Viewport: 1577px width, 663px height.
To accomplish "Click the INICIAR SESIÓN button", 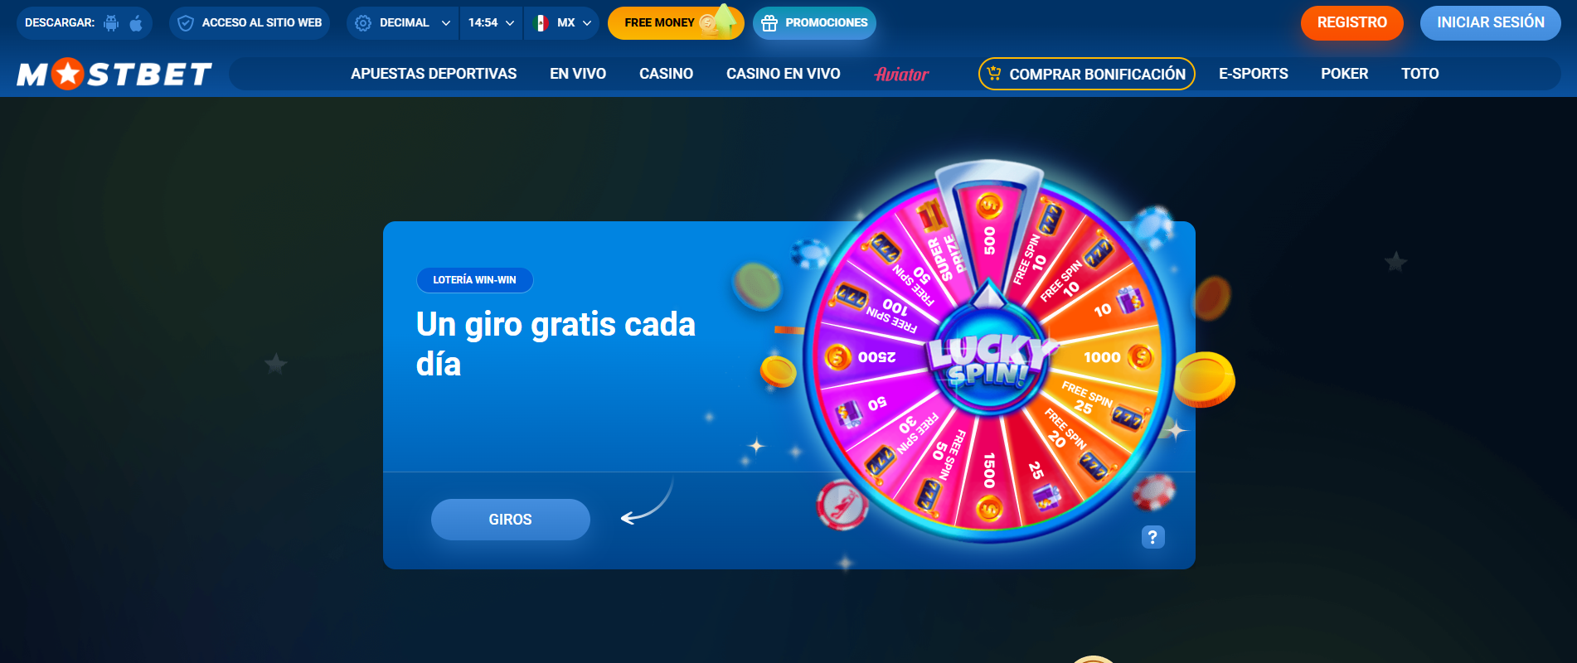I will [1491, 23].
